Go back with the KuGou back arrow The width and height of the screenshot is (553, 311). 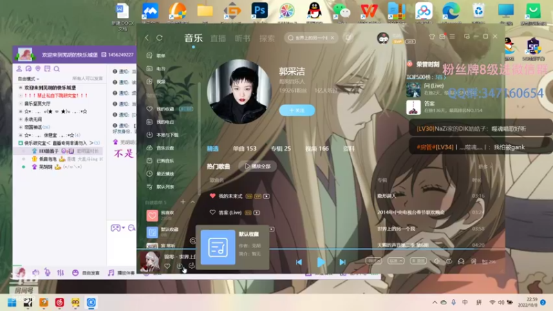click(147, 38)
